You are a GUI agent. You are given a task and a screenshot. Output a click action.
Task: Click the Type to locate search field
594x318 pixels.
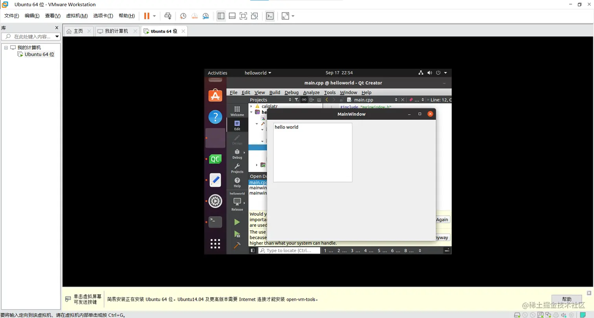click(x=289, y=250)
